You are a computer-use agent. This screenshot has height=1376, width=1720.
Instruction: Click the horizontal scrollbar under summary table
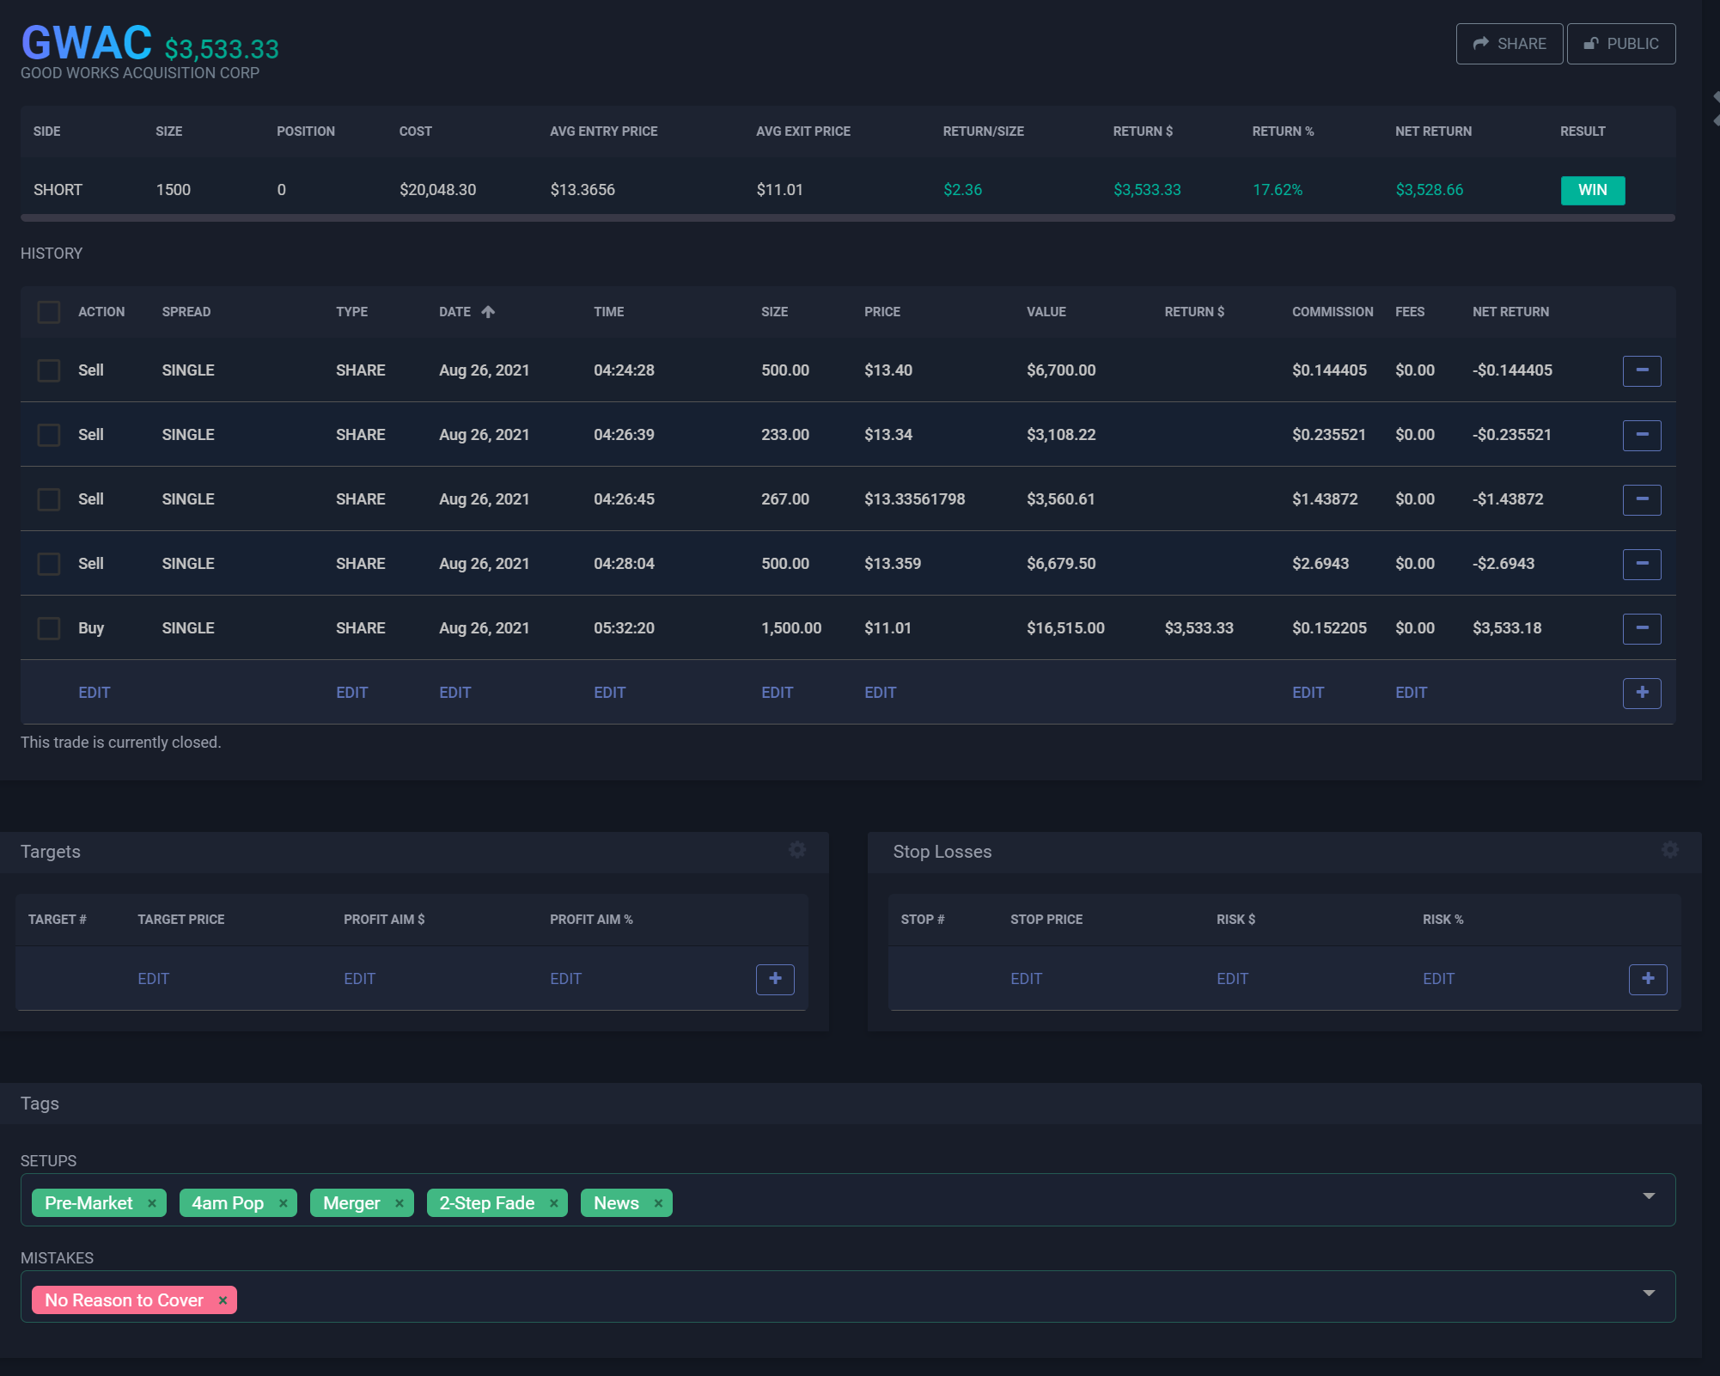pos(847,218)
